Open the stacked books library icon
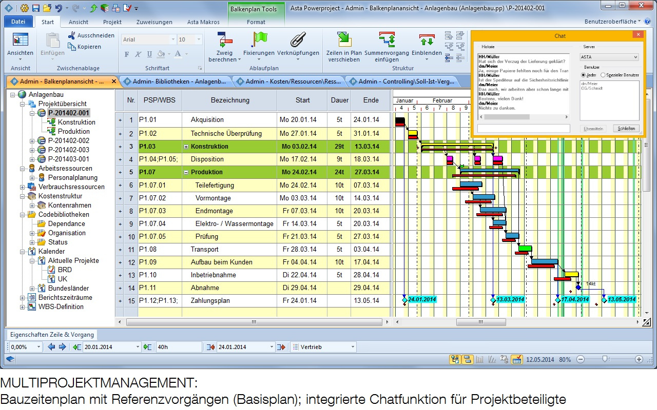Image resolution: width=657 pixels, height=410 pixels. (x=104, y=8)
